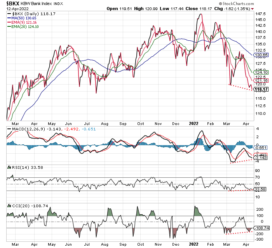Click the CCI 200 level label
The image size is (272, 248).
[260, 210]
